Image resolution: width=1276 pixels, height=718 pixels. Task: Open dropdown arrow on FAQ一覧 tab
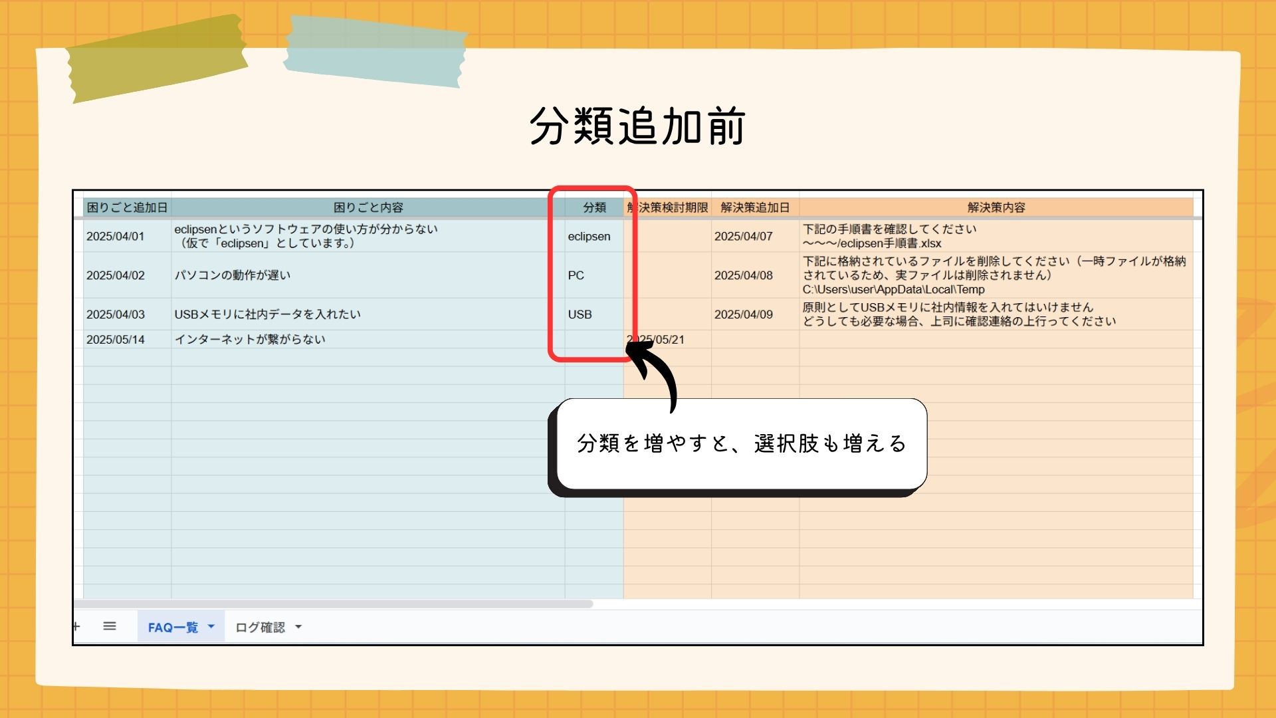[211, 627]
